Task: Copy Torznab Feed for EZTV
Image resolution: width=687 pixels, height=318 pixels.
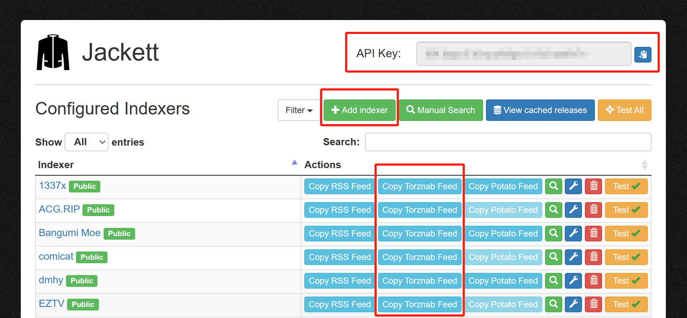Action: point(420,304)
